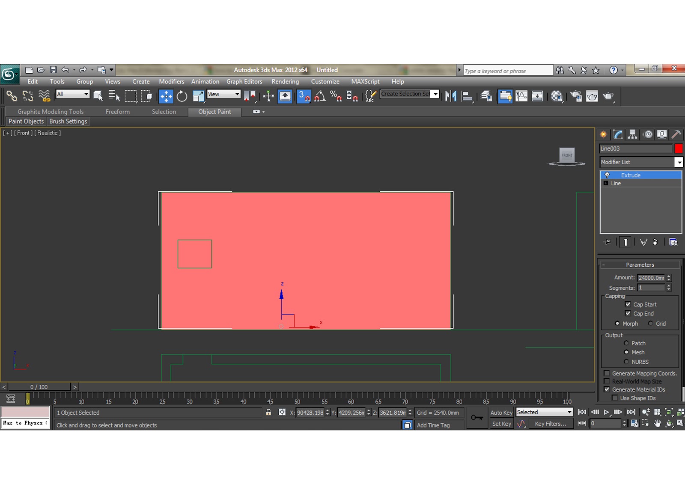Select the NURBS output radio button

click(x=627, y=362)
